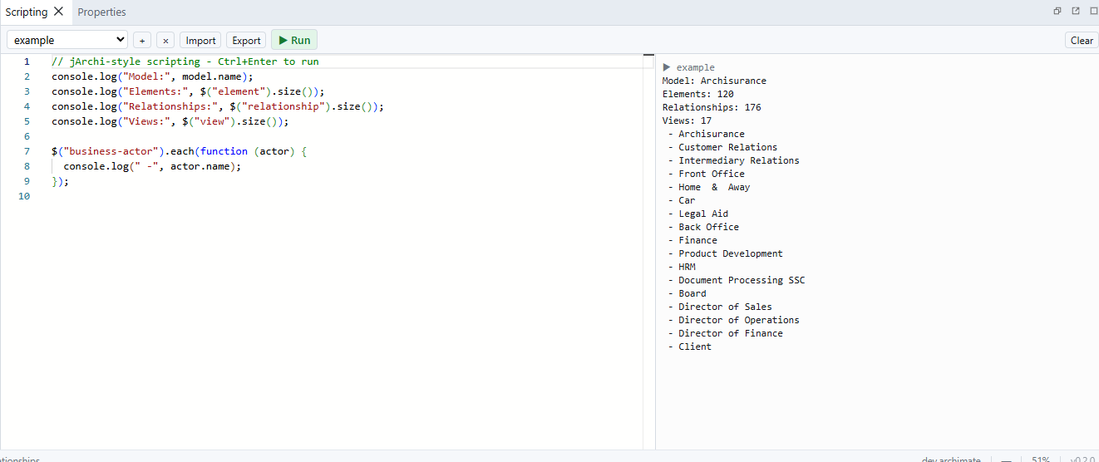The width and height of the screenshot is (1099, 462).
Task: Add a new script with plus button
Action: point(142,40)
